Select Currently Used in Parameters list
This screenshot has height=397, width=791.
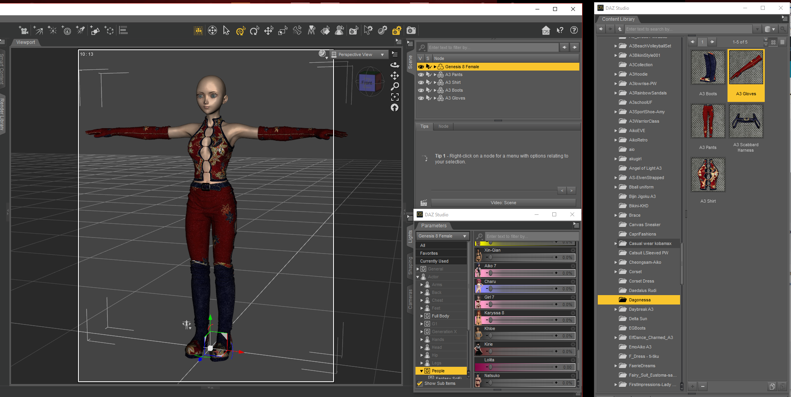click(441, 261)
